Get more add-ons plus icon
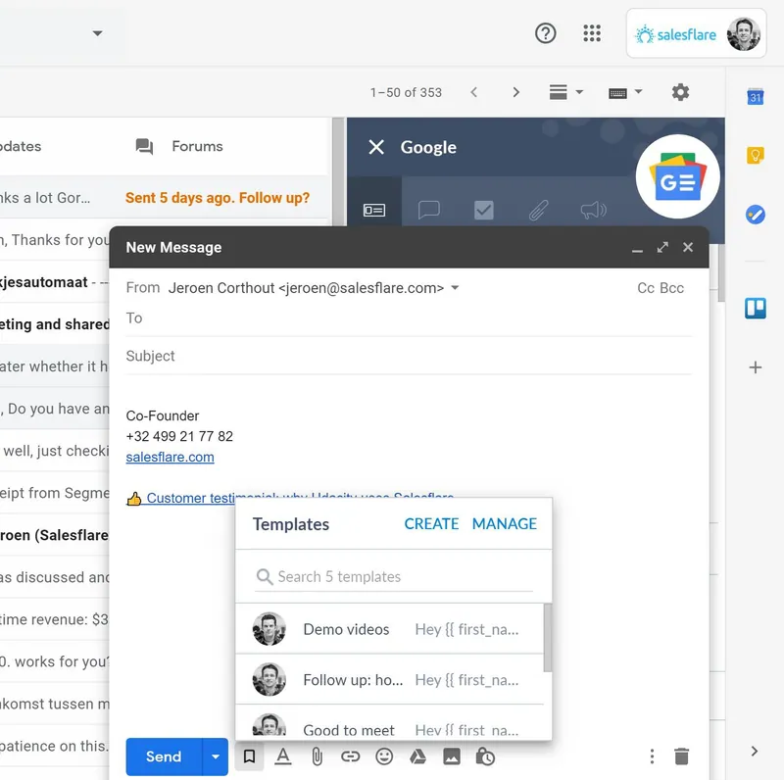 pyautogui.click(x=755, y=367)
